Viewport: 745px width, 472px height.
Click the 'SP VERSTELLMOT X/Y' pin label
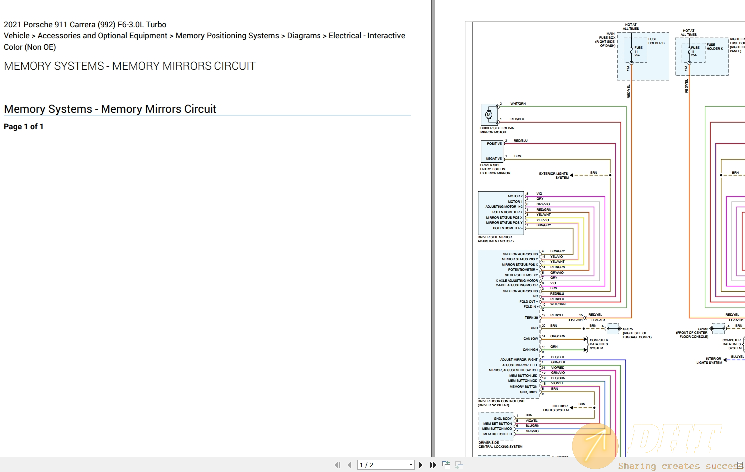click(521, 275)
